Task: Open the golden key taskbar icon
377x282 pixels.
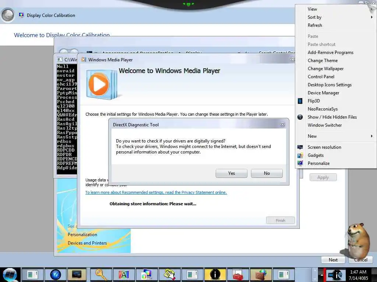Action: click(x=101, y=274)
